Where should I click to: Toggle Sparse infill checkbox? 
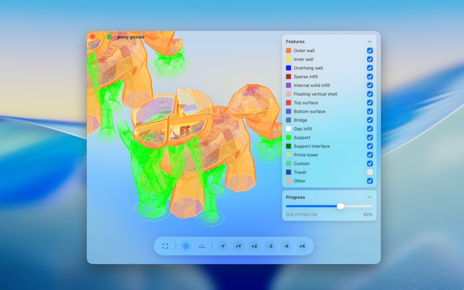pos(370,77)
